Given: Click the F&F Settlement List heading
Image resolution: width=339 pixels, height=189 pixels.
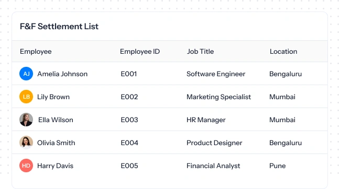Looking at the screenshot, I should 59,26.
